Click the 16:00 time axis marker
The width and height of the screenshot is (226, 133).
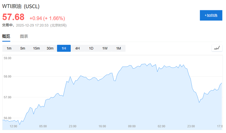click(x=102, y=126)
